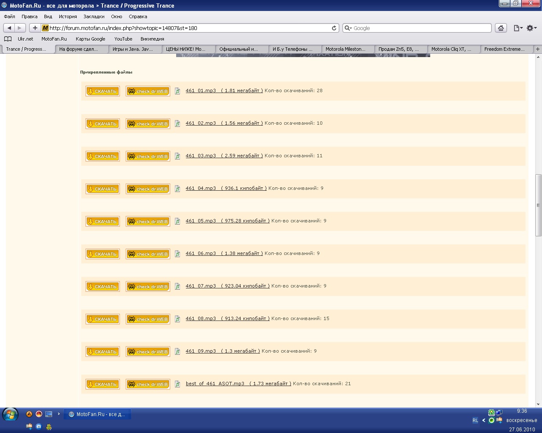The height and width of the screenshot is (433, 542).
Task: Open the Вид menu
Action: (x=48, y=16)
